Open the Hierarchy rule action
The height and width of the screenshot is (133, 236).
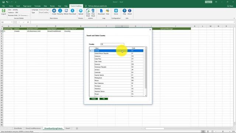tap(60, 12)
